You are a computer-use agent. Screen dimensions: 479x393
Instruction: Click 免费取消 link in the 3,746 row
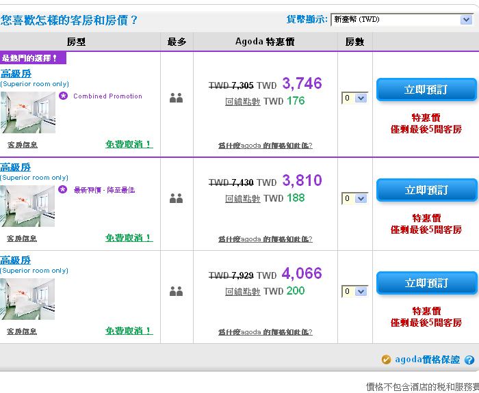[x=129, y=144]
